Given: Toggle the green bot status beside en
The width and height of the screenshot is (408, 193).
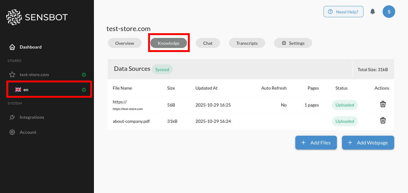Looking at the screenshot, I should 84,89.
